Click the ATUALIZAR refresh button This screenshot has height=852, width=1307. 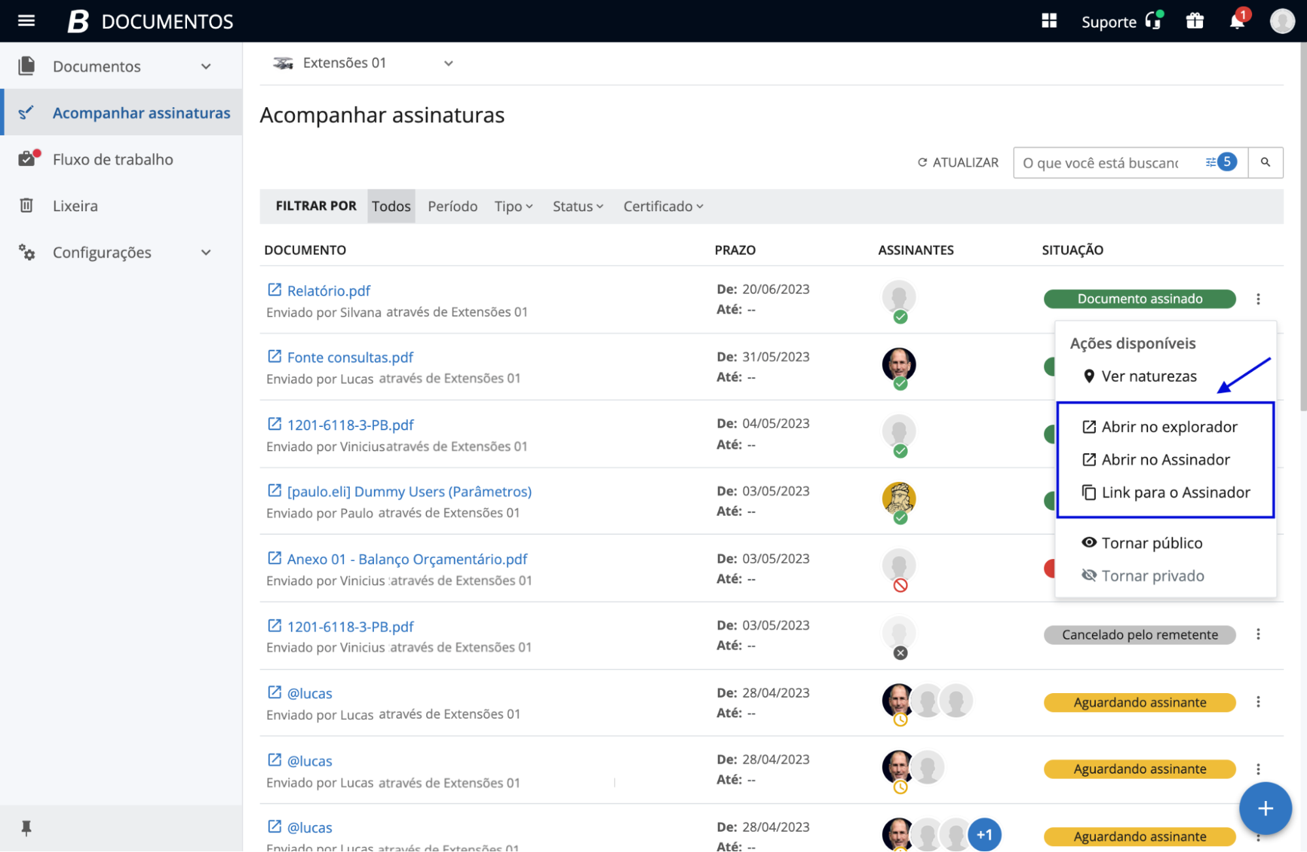point(958,162)
